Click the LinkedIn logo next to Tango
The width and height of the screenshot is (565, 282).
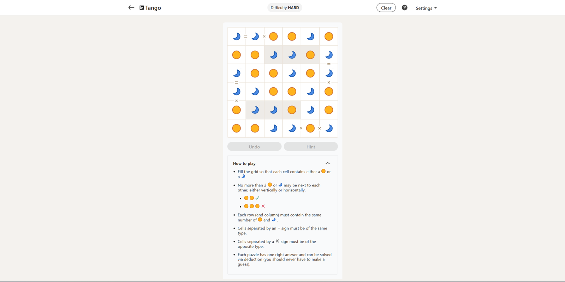[142, 8]
